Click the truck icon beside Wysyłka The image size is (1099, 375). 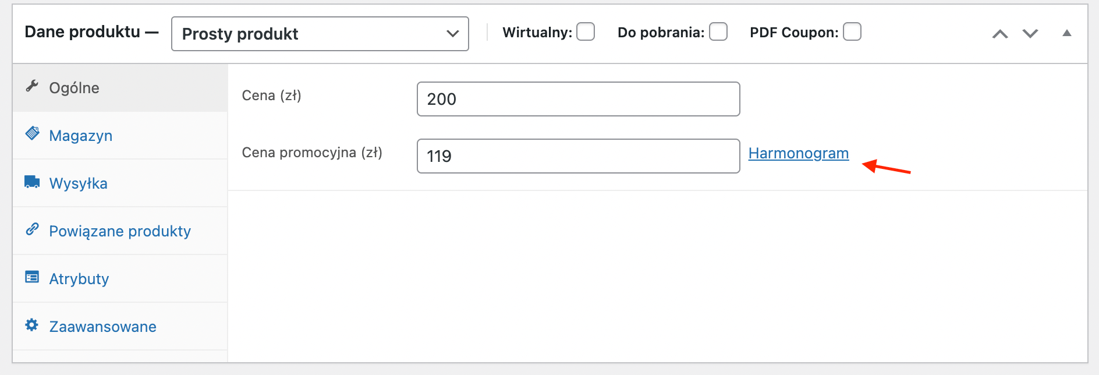(x=32, y=182)
